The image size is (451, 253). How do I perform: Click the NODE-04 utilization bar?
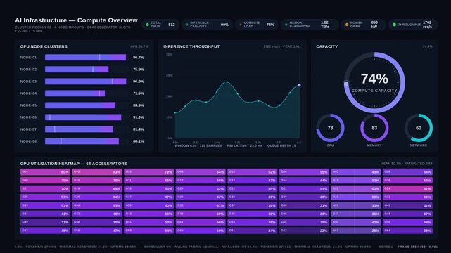coord(75,93)
